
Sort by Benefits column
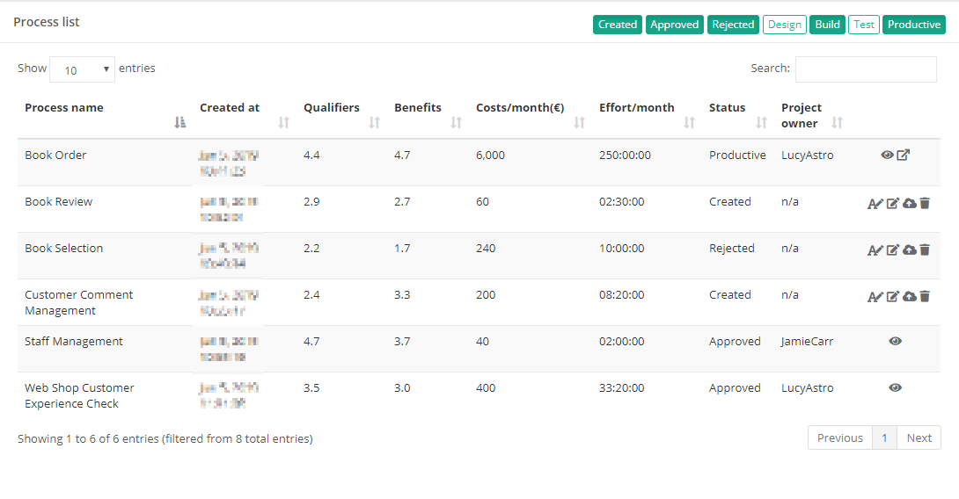click(457, 123)
